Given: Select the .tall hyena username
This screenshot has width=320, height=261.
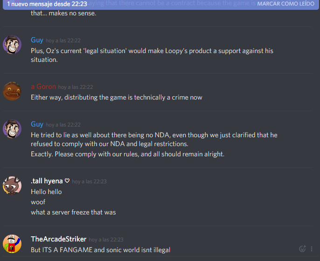Looking at the screenshot, I should pyautogui.click(x=47, y=181).
